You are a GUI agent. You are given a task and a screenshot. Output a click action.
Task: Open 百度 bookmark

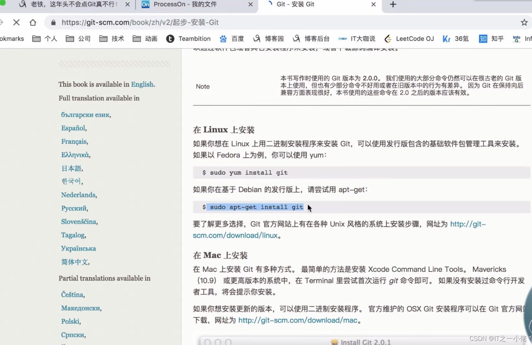click(231, 39)
